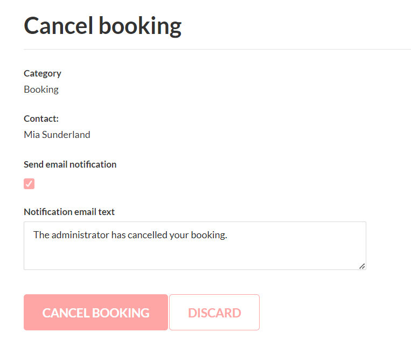Click the "Contact:" field label

coord(41,119)
